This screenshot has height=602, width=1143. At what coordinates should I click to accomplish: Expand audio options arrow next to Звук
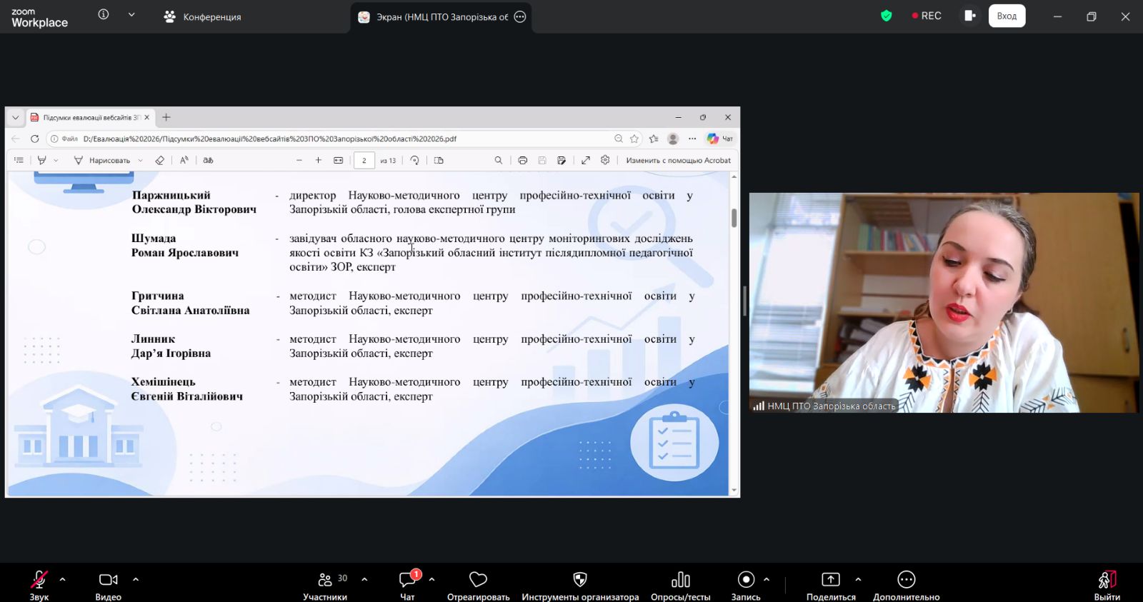(63, 579)
